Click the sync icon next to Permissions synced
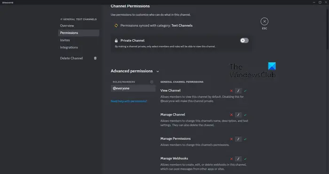The height and width of the screenshot is (174, 329). (116, 25)
